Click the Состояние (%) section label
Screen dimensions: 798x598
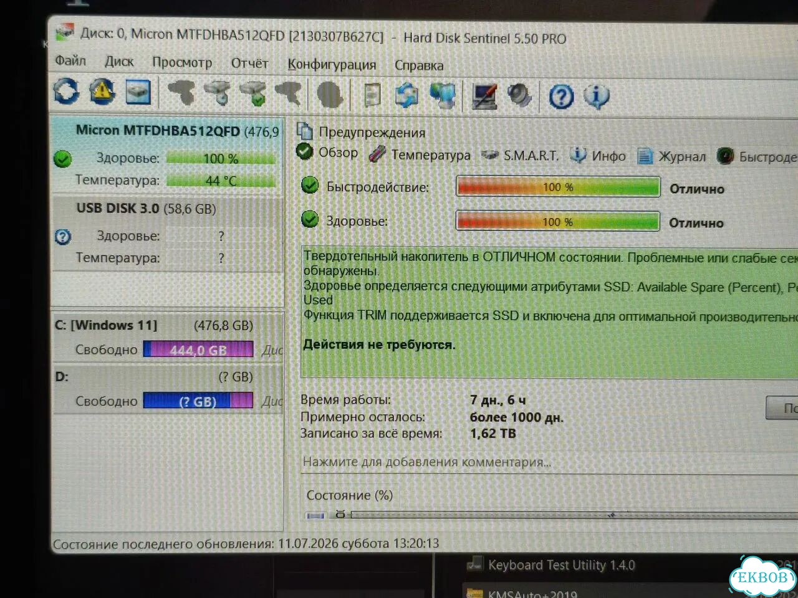349,495
